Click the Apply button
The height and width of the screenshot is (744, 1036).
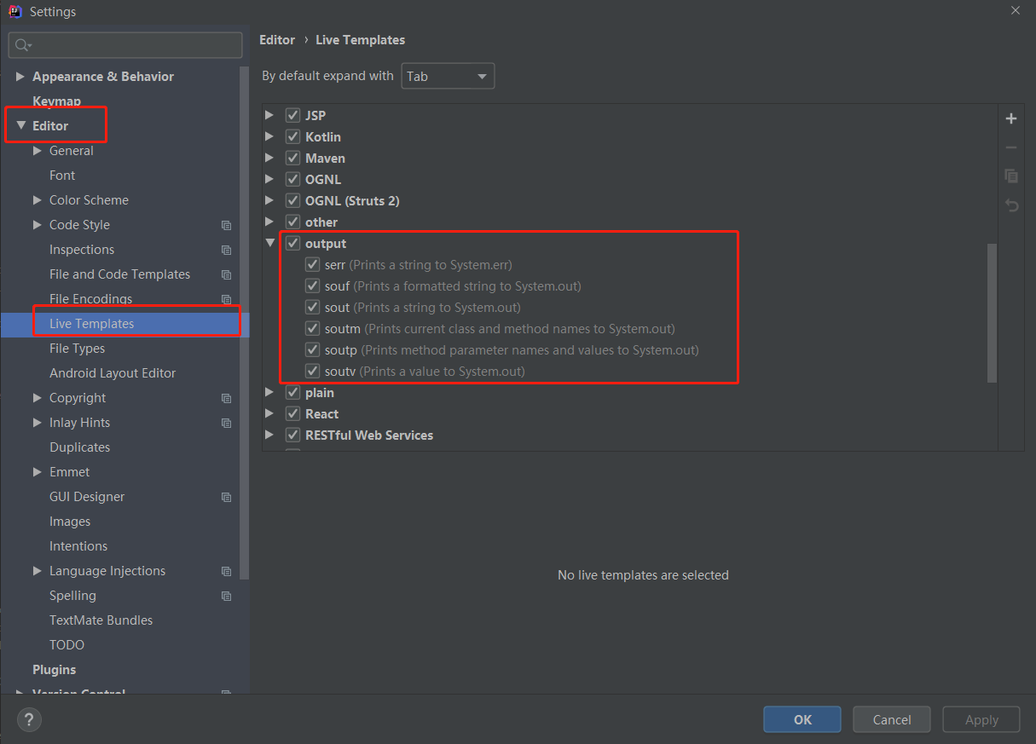click(981, 718)
